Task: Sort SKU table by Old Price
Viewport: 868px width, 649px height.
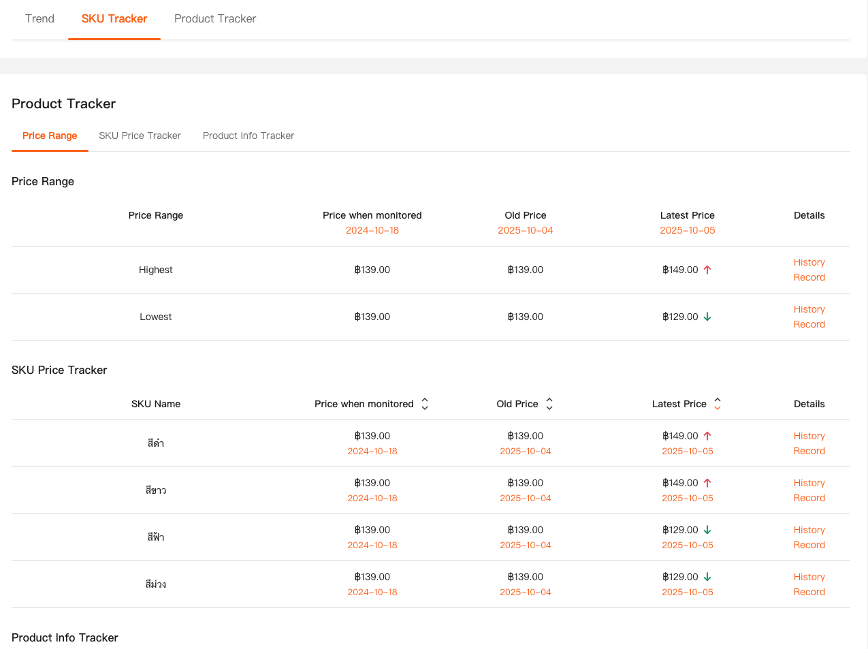Action: click(549, 404)
